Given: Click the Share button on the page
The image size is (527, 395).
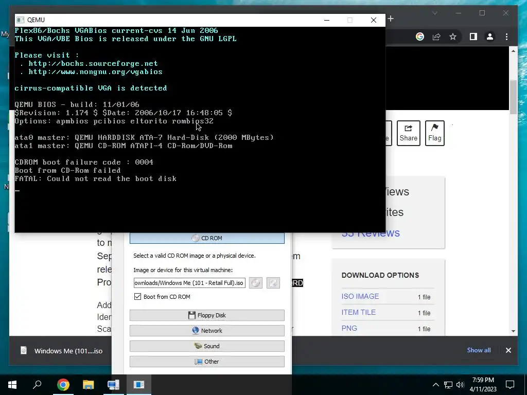Looking at the screenshot, I should pos(408,133).
